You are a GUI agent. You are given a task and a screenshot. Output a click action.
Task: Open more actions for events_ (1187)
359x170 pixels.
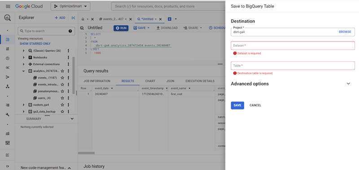[68, 78]
